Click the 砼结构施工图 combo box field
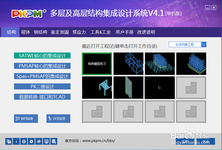The width and height of the screenshot is (222, 150). click(x=185, y=45)
